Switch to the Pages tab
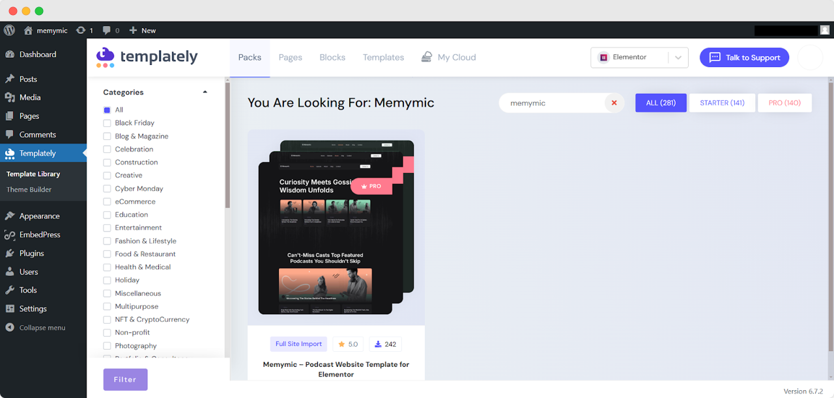 coord(291,57)
